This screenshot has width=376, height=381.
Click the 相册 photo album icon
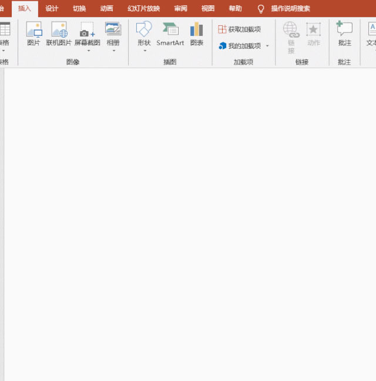(113, 30)
